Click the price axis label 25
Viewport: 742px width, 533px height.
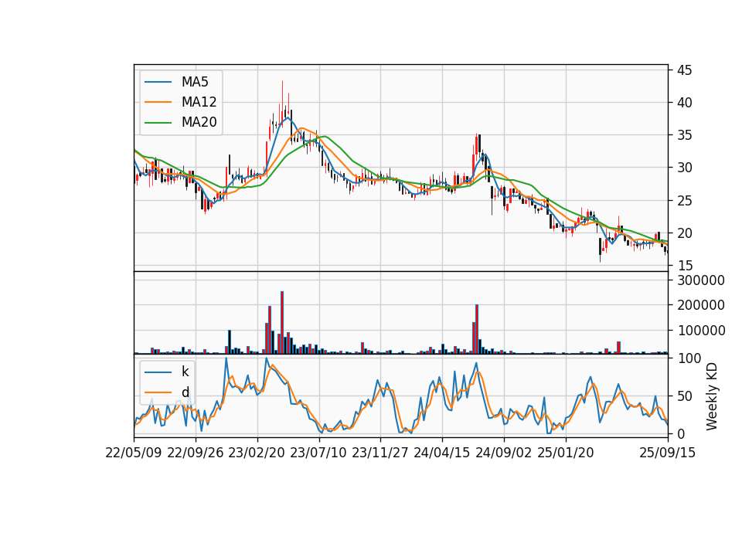pos(684,201)
